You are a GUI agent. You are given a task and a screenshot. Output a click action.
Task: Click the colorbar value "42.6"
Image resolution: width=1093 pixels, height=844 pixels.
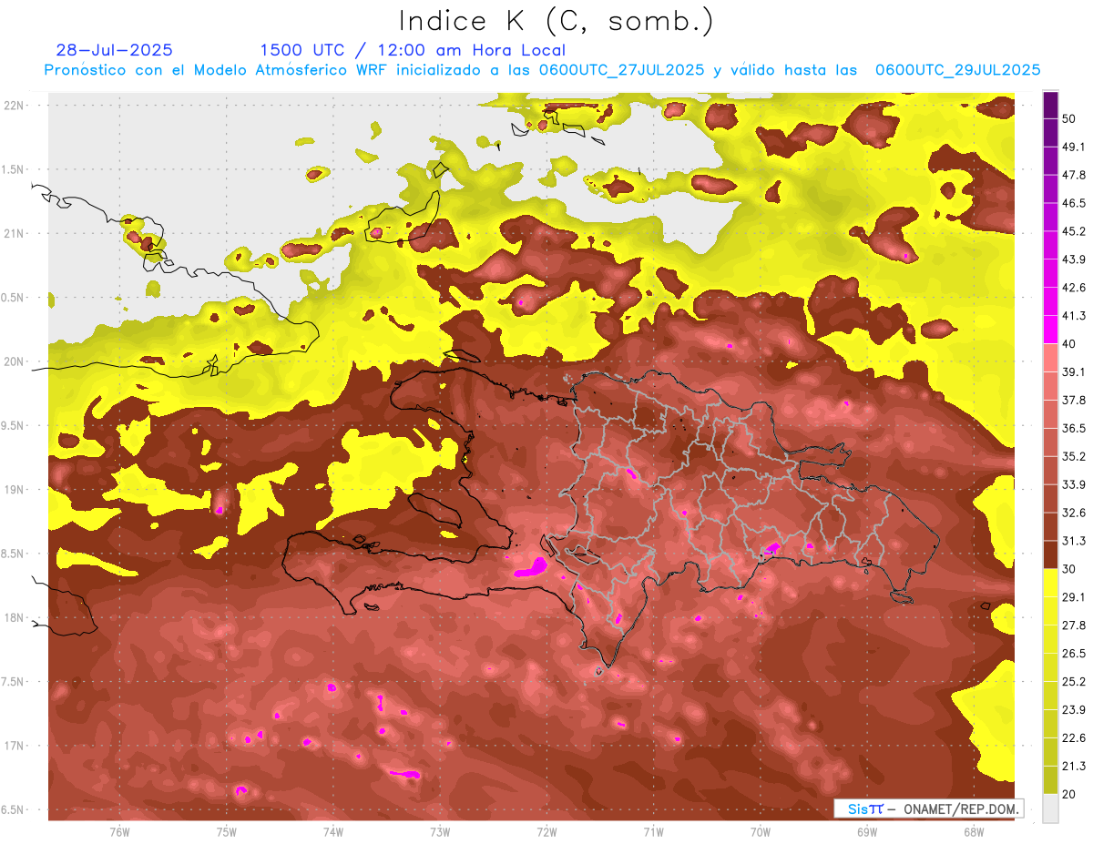1074,288
